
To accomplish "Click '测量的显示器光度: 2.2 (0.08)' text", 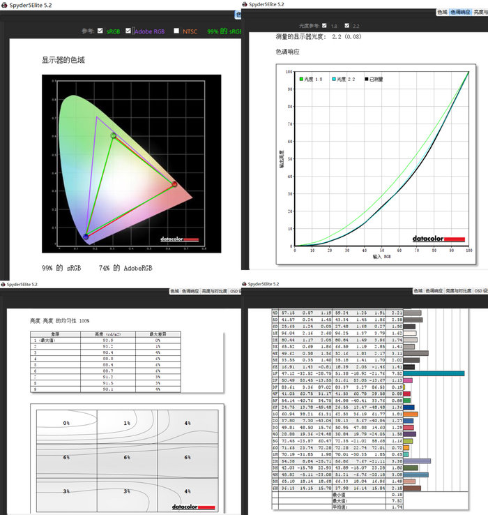I will tap(319, 36).
